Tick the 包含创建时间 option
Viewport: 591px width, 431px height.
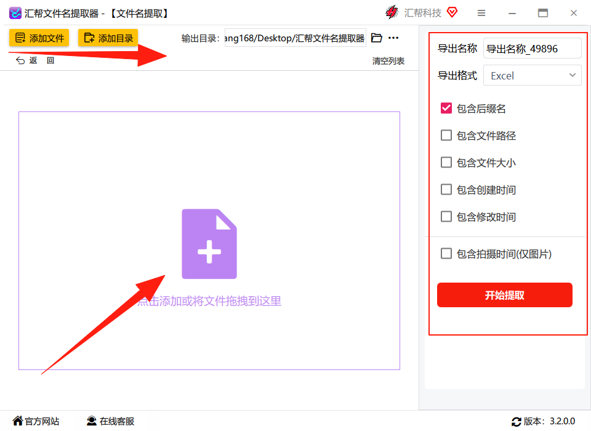coord(446,189)
